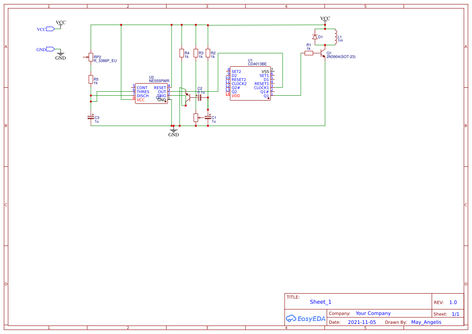Click resistor R2 at the top
The height and width of the screenshot is (334, 472).
(208, 54)
